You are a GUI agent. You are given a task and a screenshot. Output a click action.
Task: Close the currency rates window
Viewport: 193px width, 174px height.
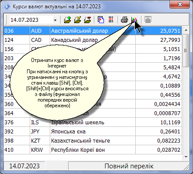(x=180, y=4)
